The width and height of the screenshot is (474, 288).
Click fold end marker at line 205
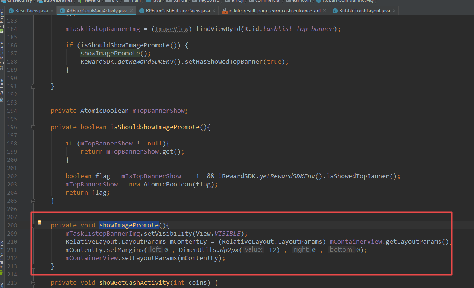pyautogui.click(x=33, y=201)
